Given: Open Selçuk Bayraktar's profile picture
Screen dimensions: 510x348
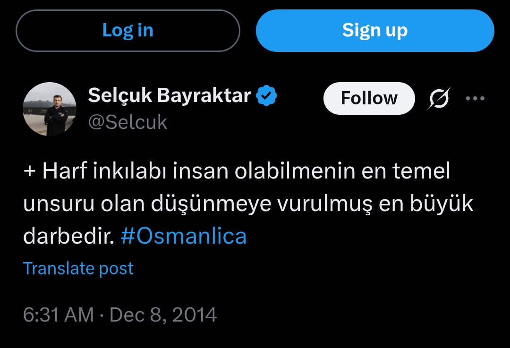Looking at the screenshot, I should tap(50, 109).
